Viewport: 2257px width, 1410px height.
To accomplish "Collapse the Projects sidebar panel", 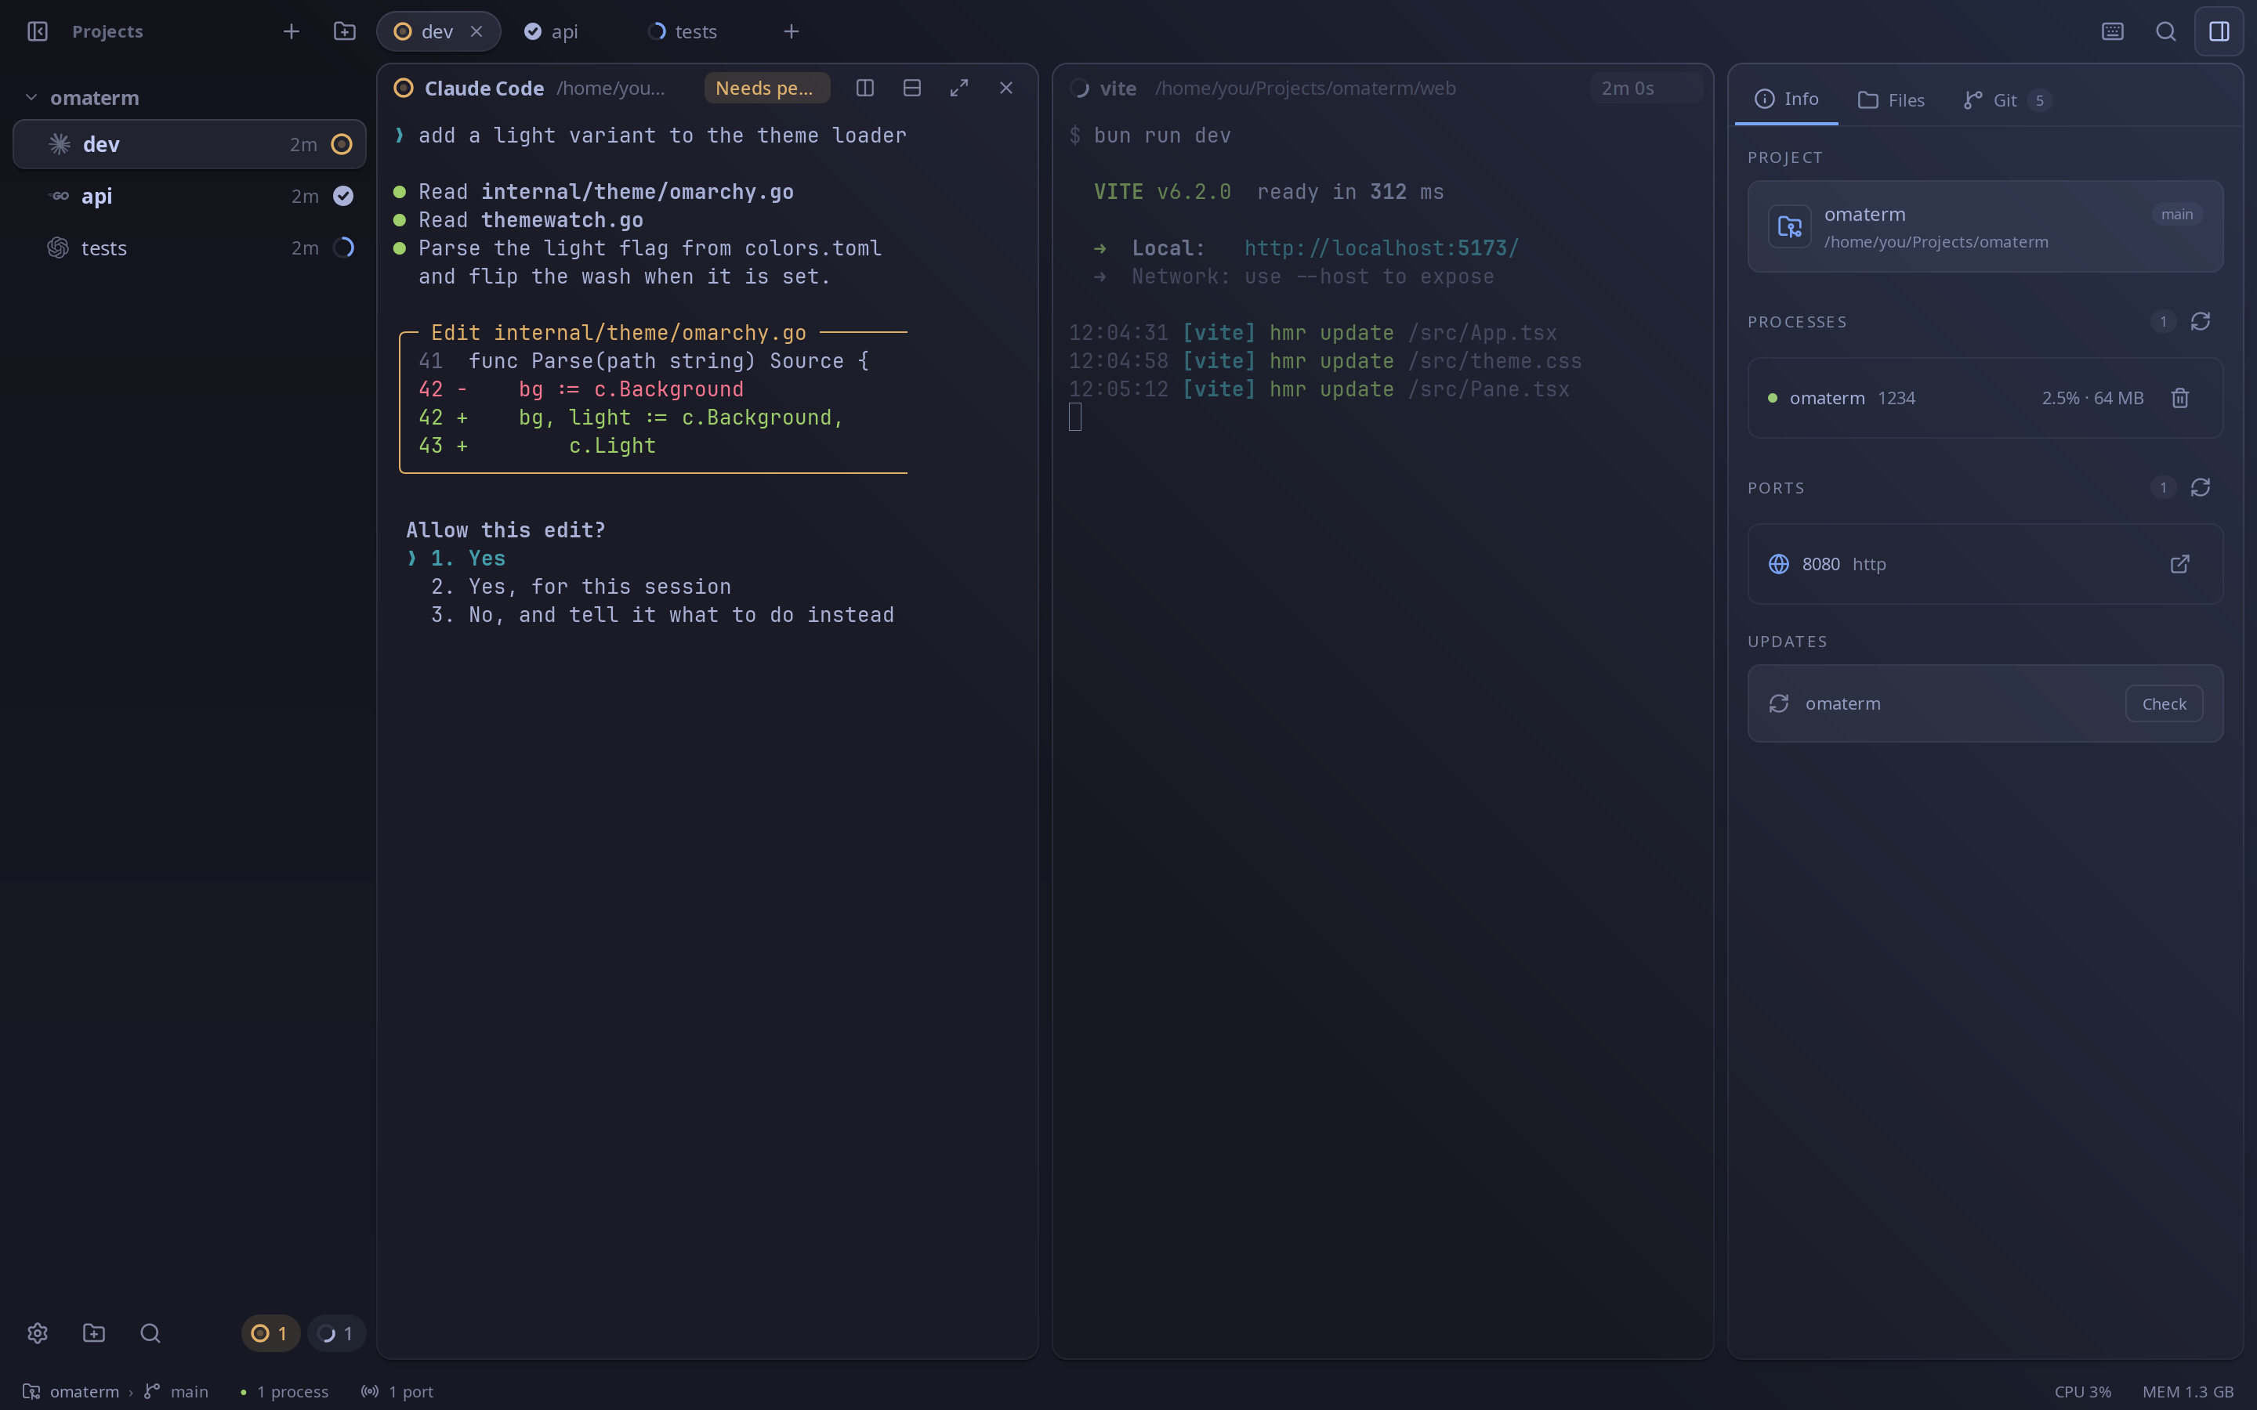I will pyautogui.click(x=38, y=31).
